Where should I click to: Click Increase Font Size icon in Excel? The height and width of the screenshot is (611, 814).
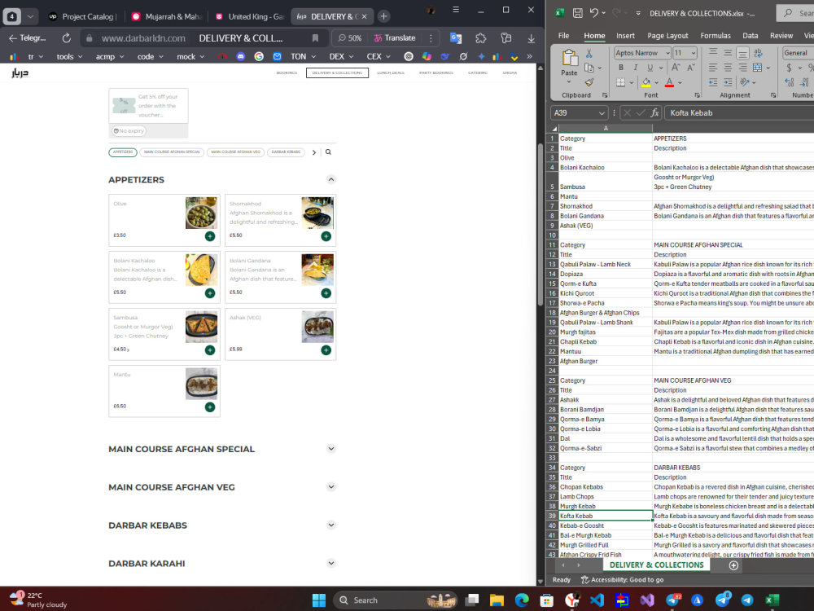click(676, 68)
